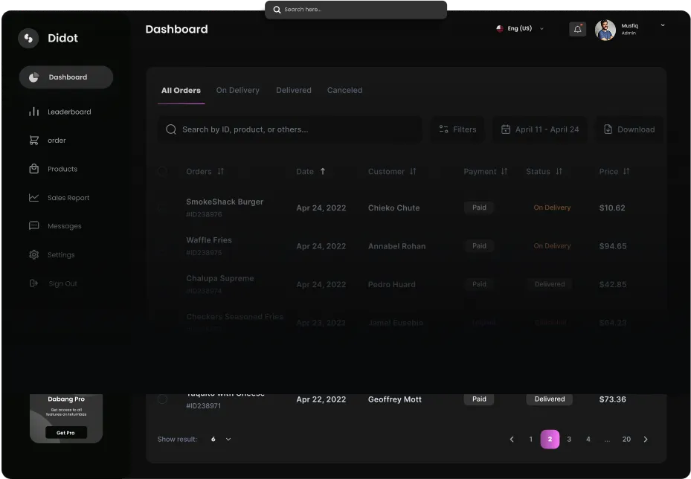
Task: Click the order search magnifier icon
Action: tap(171, 129)
